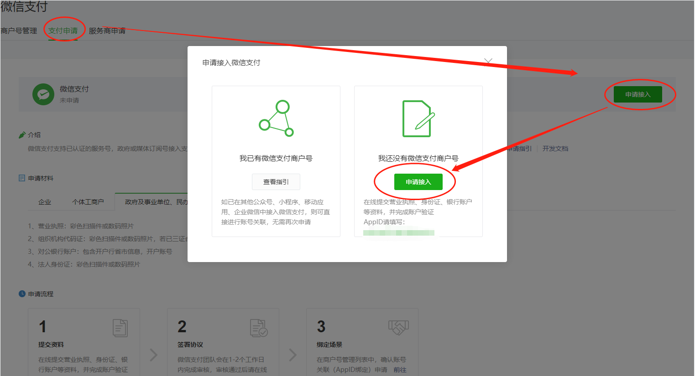Click the linked-nodes icon above 我已有微信支付商户号
This screenshot has width=695, height=376.
click(276, 118)
